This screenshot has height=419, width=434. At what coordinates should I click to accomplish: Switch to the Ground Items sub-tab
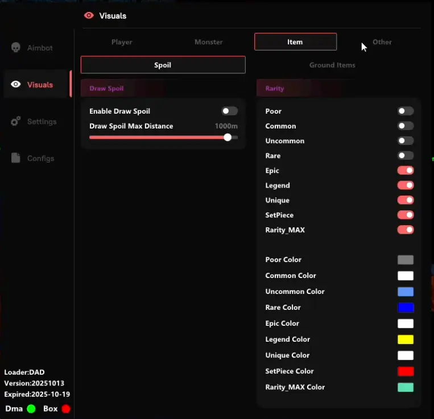tap(332, 65)
